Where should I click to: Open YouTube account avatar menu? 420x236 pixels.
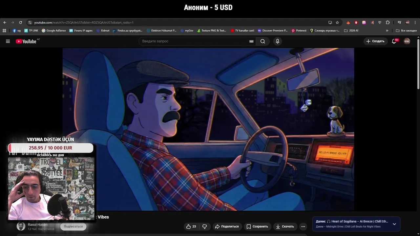pos(407,41)
